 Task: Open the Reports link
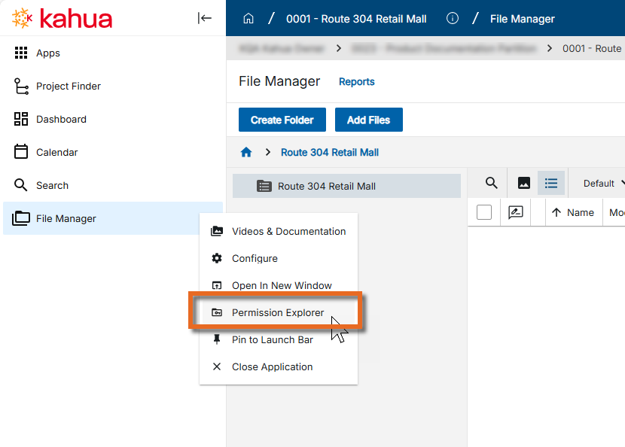(356, 81)
